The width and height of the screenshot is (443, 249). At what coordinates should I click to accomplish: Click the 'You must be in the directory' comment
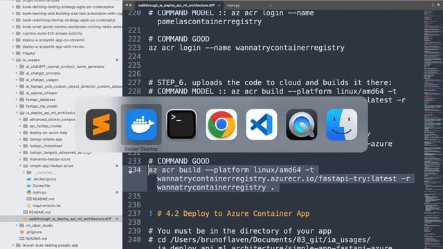pyautogui.click(x=240, y=231)
